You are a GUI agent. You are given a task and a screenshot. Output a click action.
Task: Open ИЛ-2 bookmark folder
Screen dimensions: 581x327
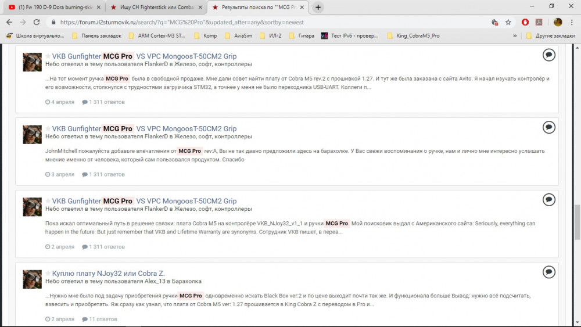tap(271, 36)
